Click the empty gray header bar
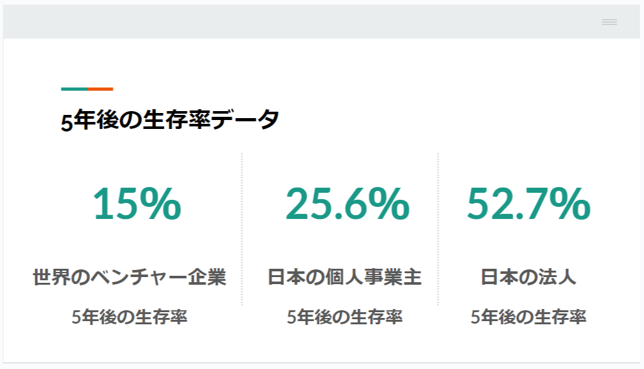This screenshot has width=644, height=369. coord(300,22)
